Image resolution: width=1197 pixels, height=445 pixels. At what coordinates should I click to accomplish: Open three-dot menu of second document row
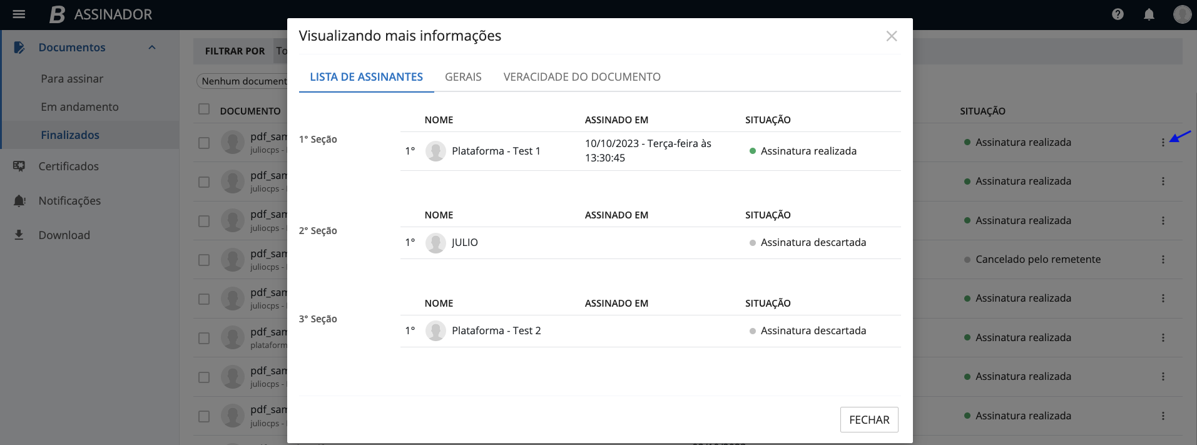point(1163,182)
